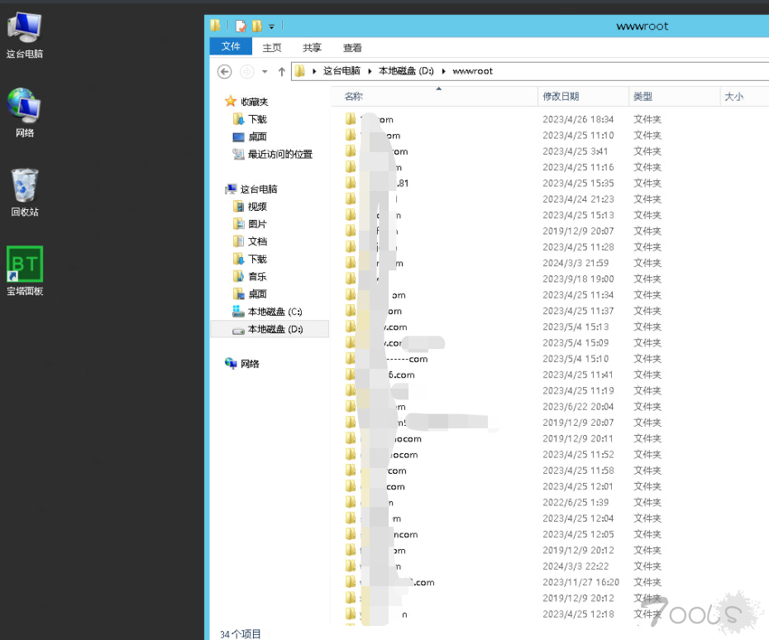Viewport: 769px width, 640px height.
Task: Click folder icon dated 2023/6/22 20:04
Action: click(x=350, y=406)
